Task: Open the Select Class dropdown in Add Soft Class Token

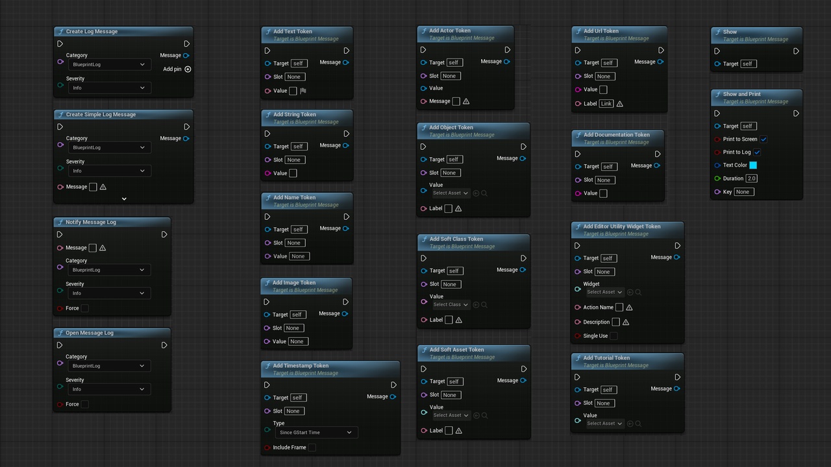Action: coord(450,305)
